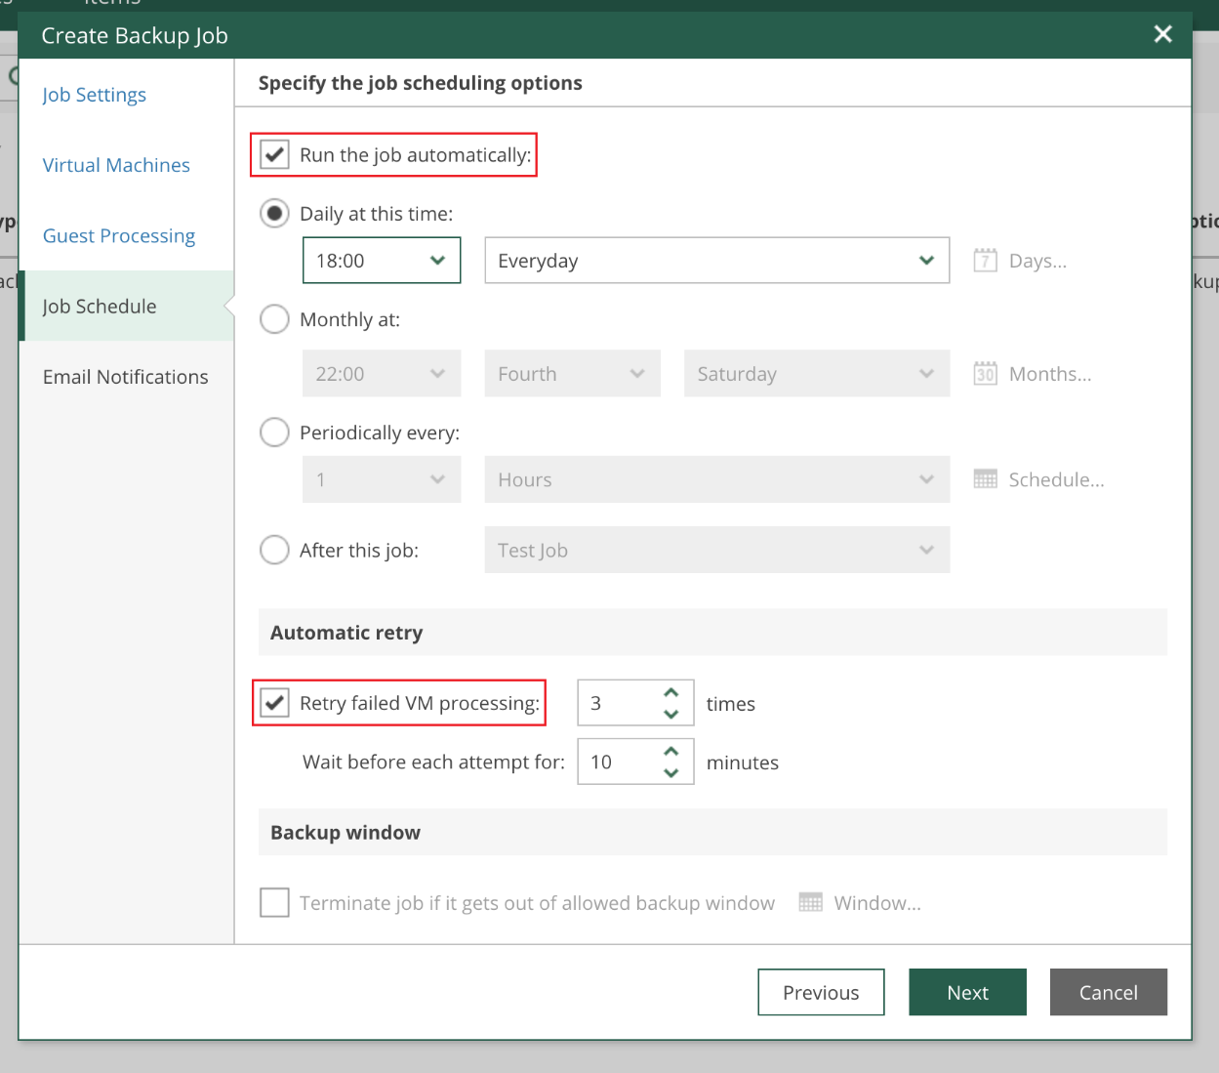1219x1073 pixels.
Task: Click the Previous button
Action: (x=821, y=992)
